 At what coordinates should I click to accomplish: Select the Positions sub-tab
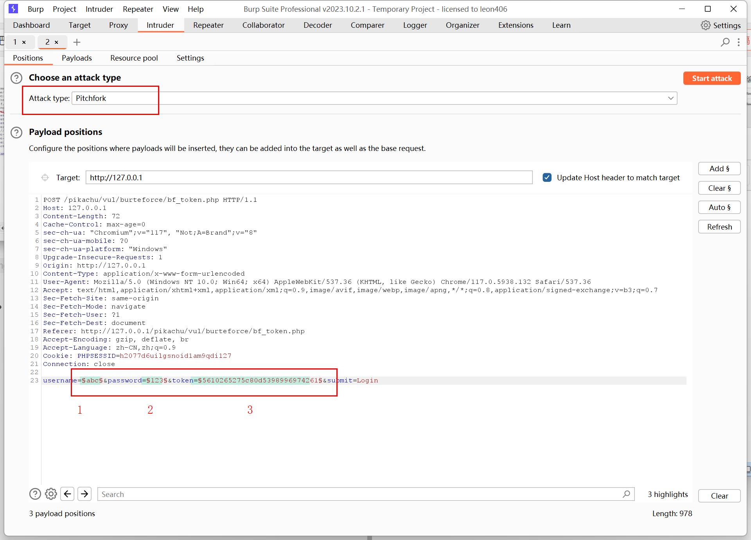coord(28,58)
